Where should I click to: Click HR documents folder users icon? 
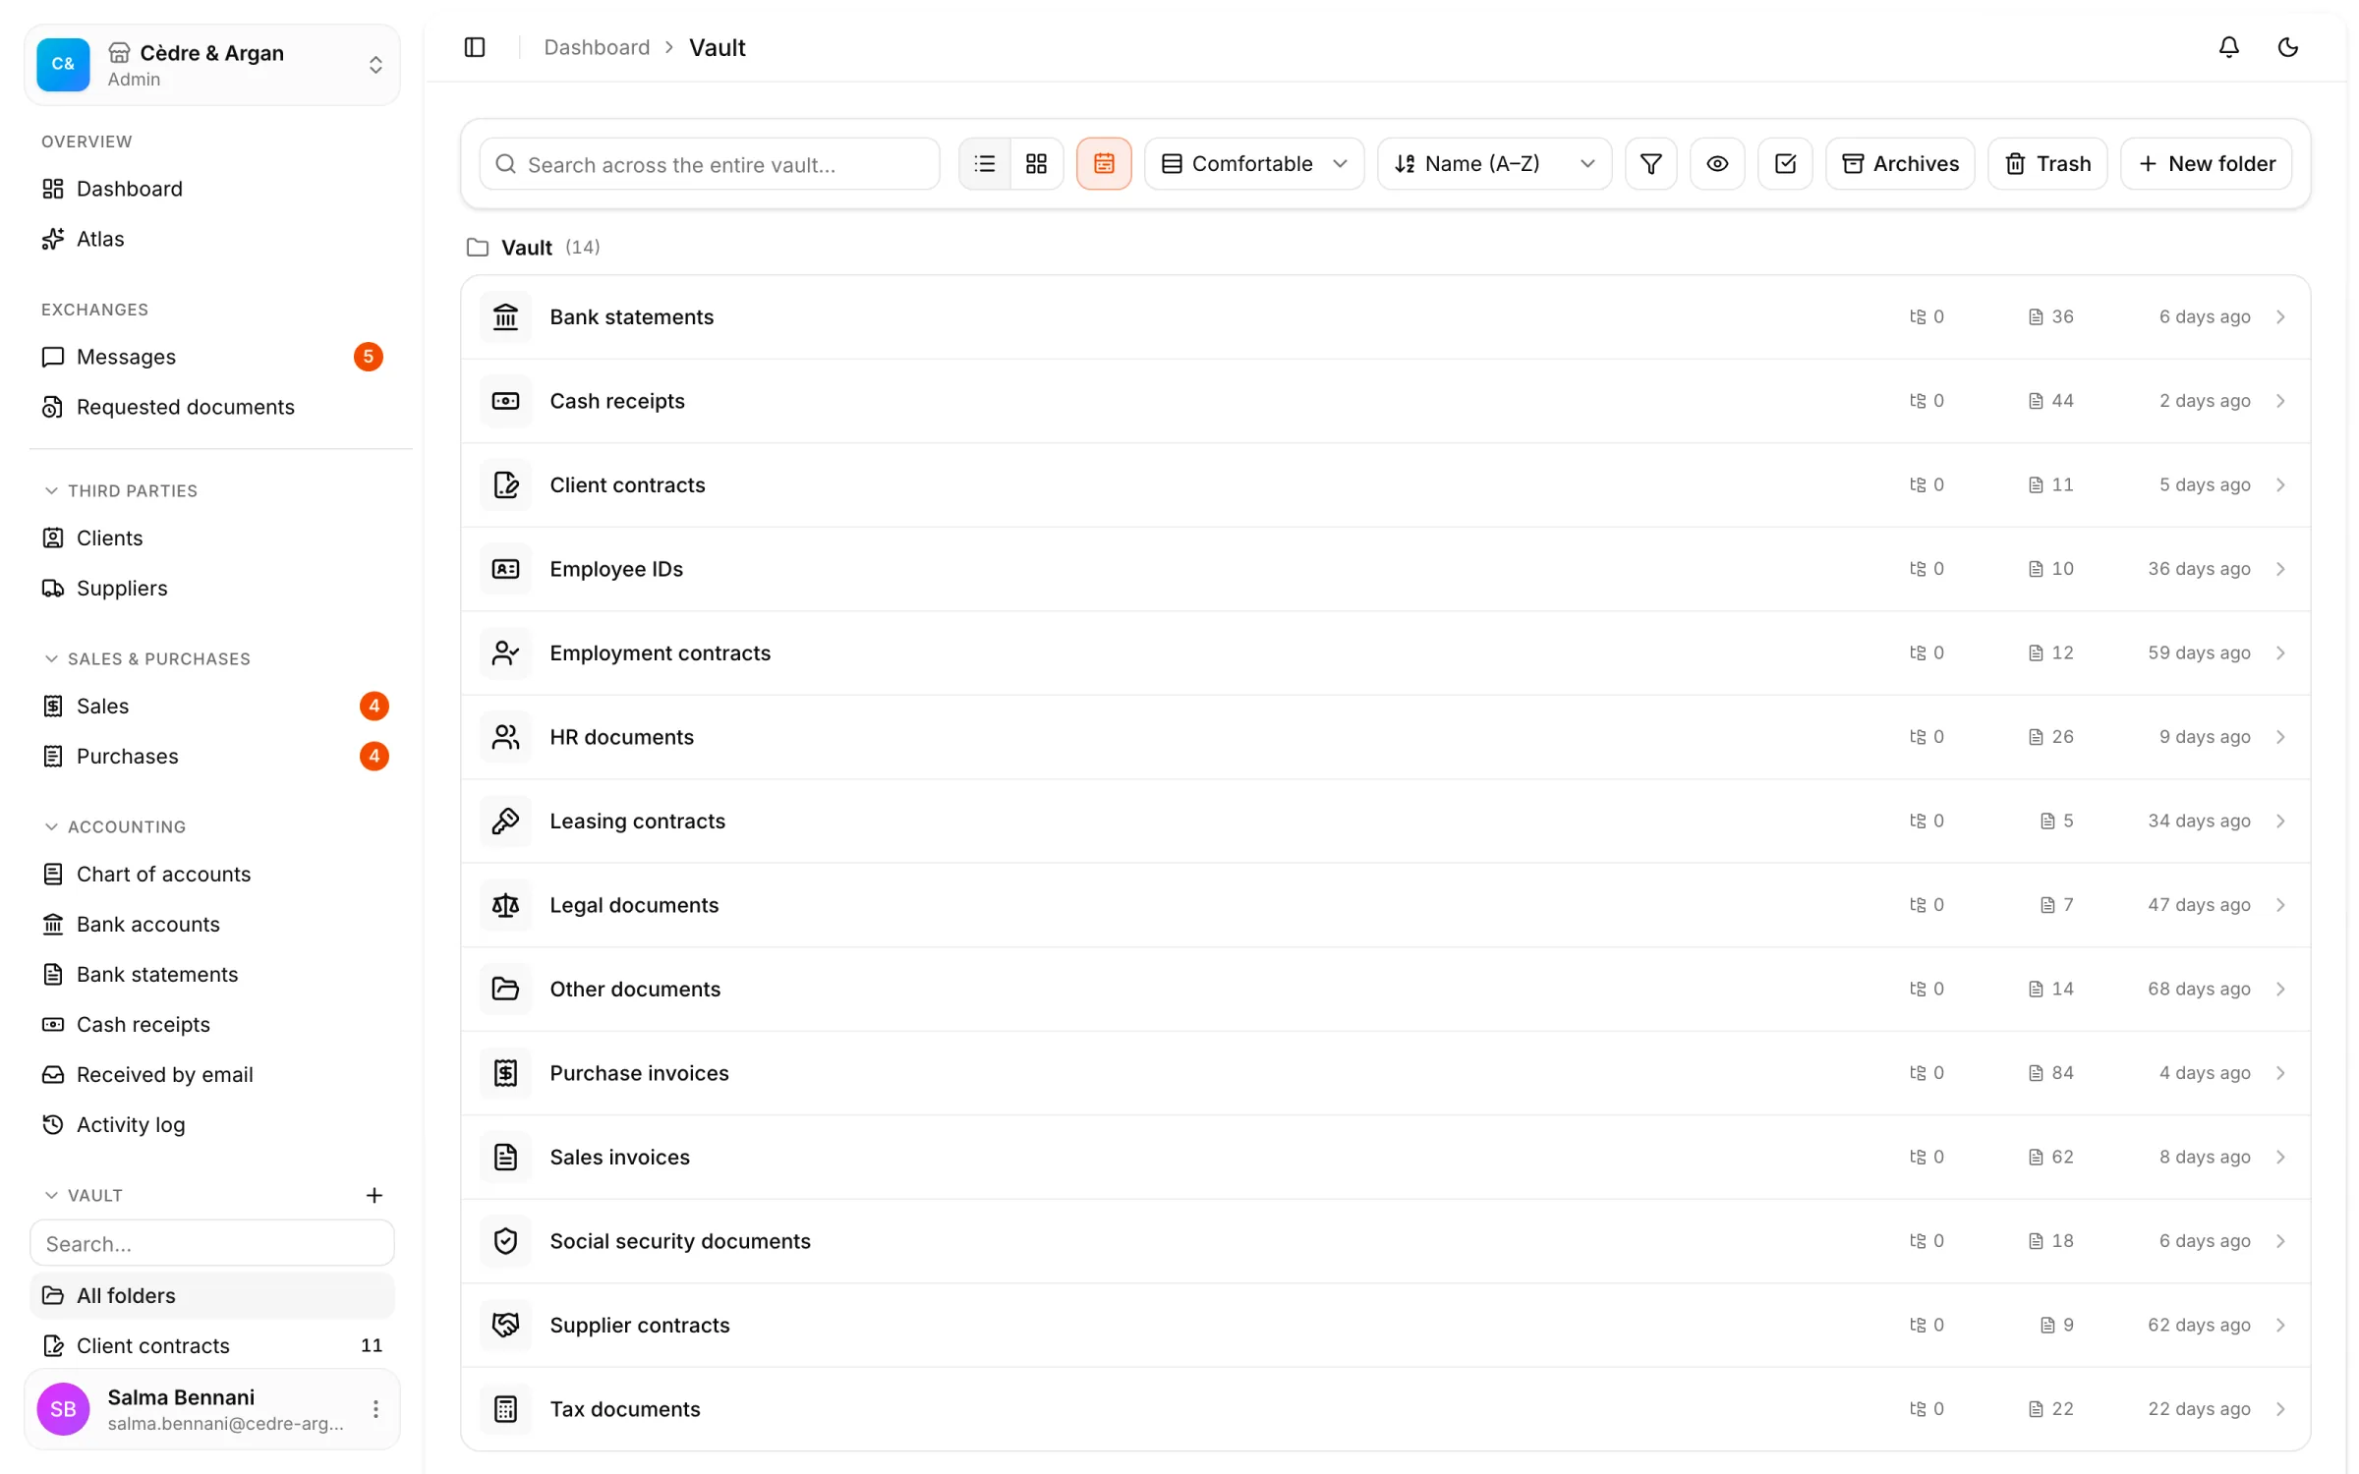pyautogui.click(x=505, y=737)
